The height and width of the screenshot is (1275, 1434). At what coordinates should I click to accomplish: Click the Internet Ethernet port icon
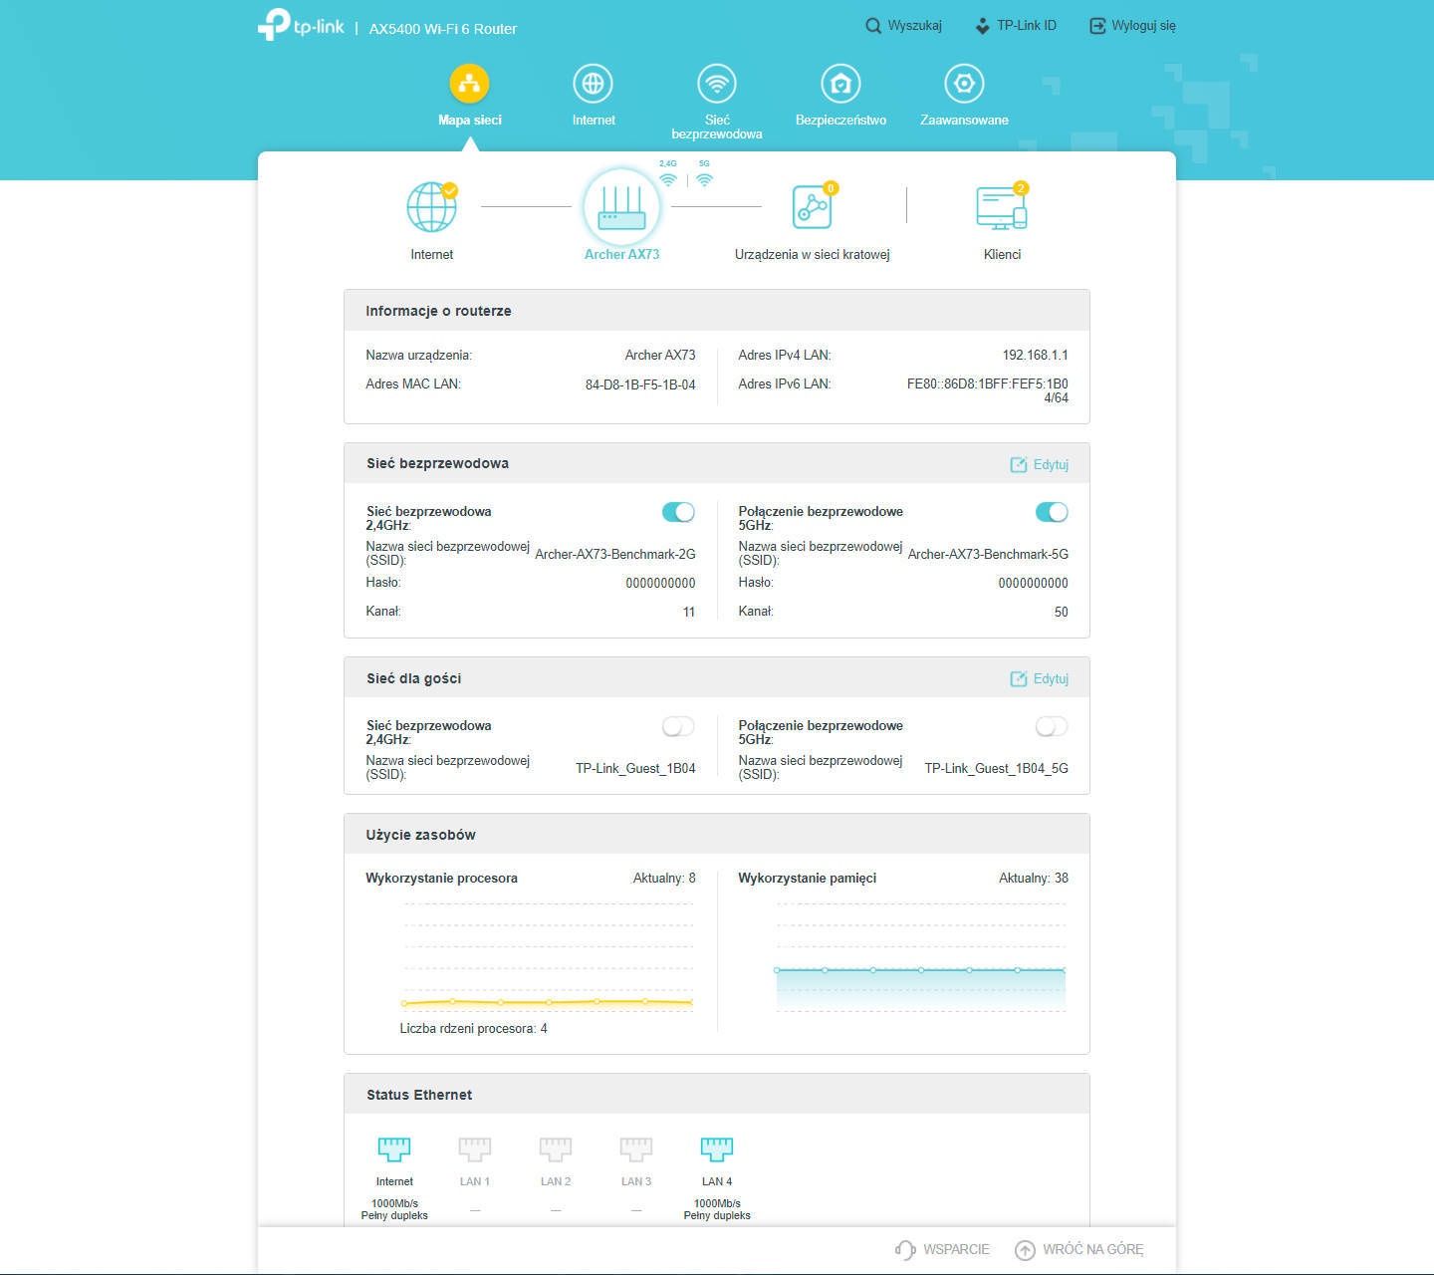click(x=394, y=1149)
